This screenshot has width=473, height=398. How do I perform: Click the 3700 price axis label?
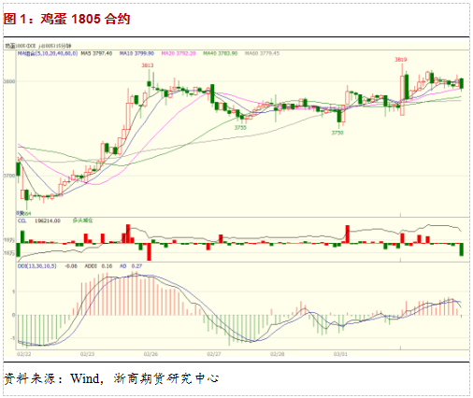point(9,176)
